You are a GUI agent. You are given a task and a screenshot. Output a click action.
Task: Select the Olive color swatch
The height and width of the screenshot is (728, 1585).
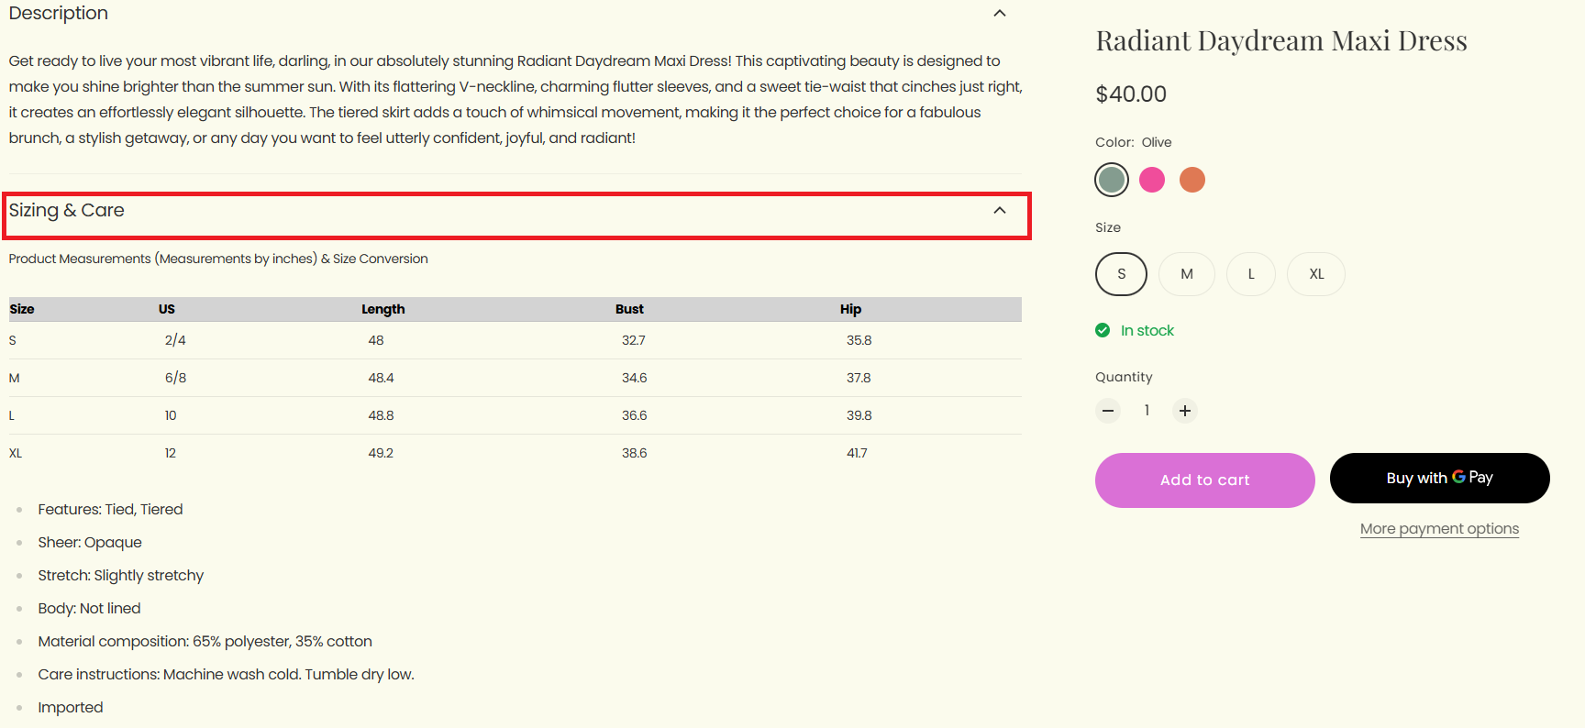[x=1112, y=180]
